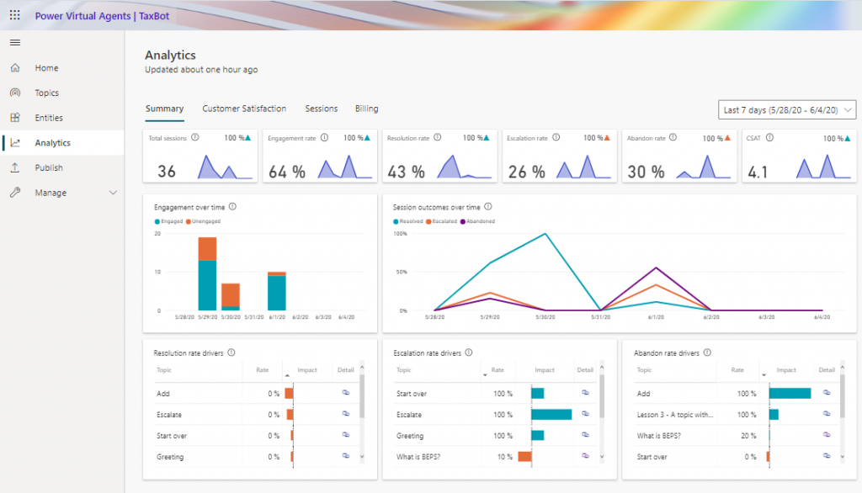Expand the Manage menu chevron
The height and width of the screenshot is (493, 862).
click(x=113, y=193)
